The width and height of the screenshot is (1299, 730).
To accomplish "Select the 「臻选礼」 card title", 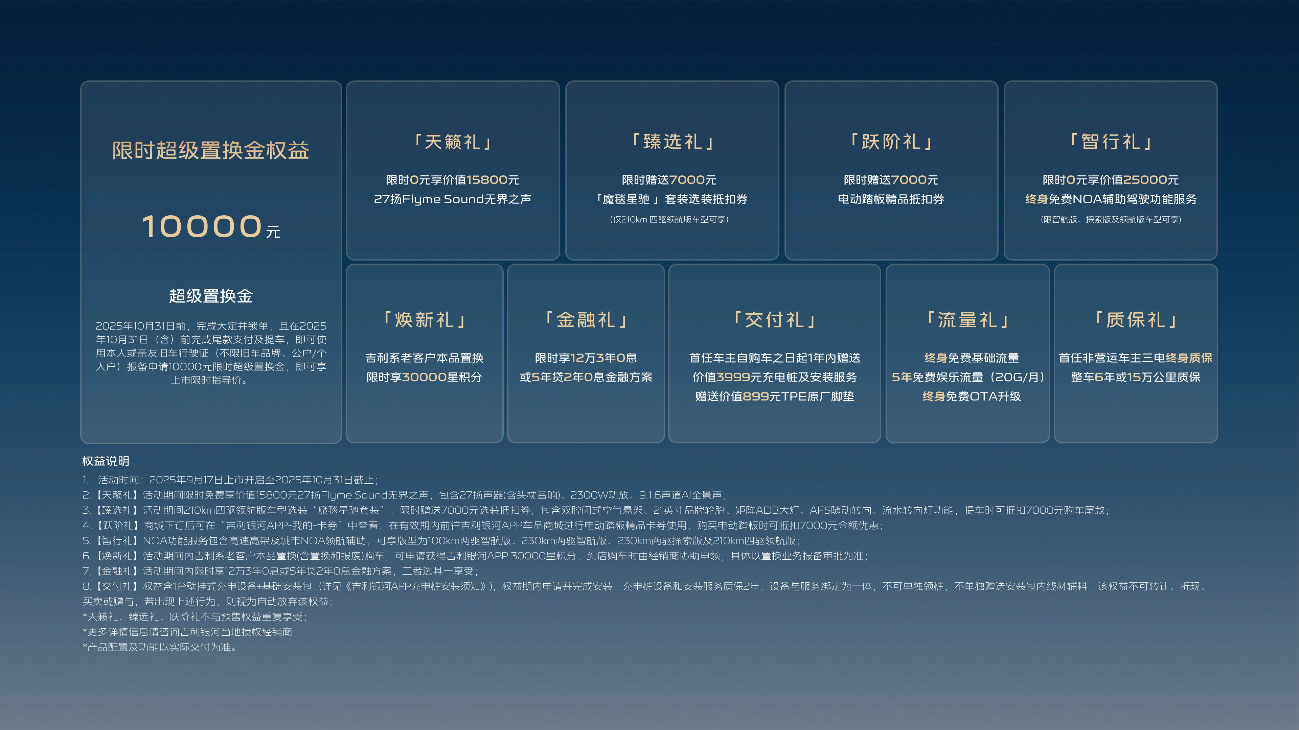I will pyautogui.click(x=672, y=142).
